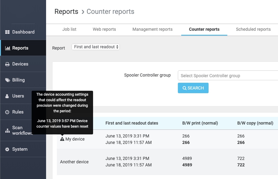The width and height of the screenshot is (278, 179).
Task: Select the Rules icon
Action: pos(7,112)
